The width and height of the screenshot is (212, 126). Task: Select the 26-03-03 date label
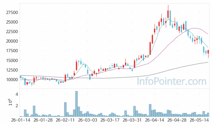tap(88, 120)
